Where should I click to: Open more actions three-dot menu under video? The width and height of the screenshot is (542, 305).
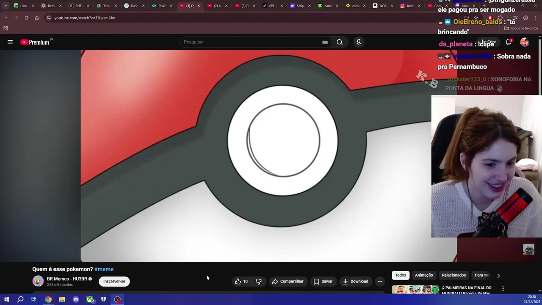[380, 281]
